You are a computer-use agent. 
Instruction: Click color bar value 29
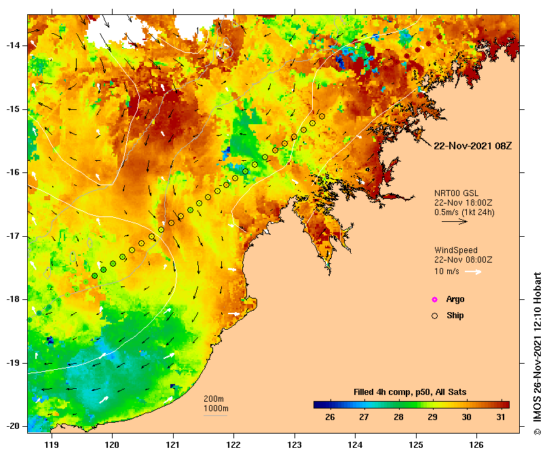click(x=432, y=417)
